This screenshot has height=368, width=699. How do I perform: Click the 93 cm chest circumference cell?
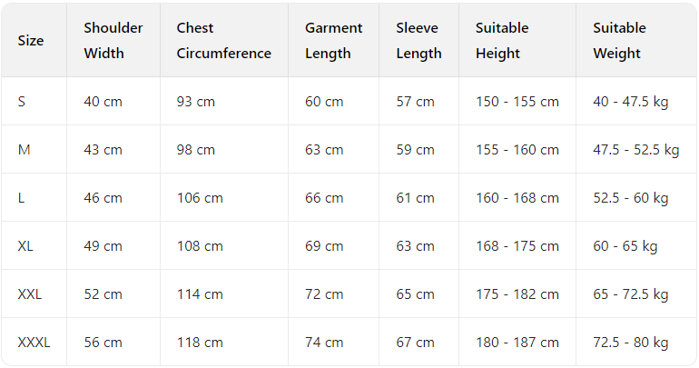(196, 102)
